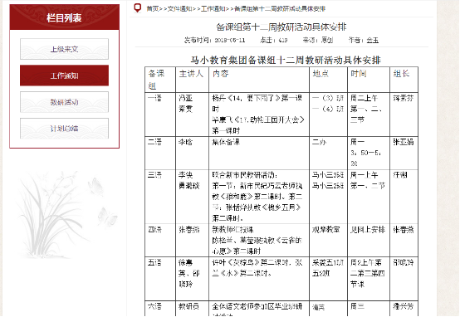Open the 工作通知 breadcrumb link

click(x=213, y=9)
